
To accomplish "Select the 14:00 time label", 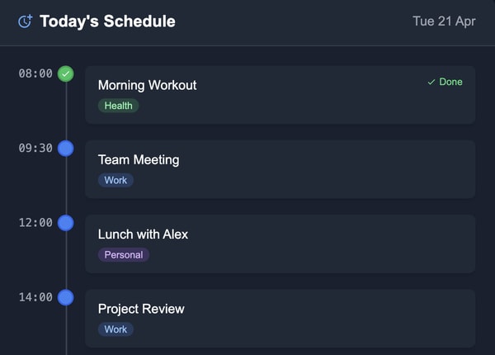I will (x=35, y=296).
